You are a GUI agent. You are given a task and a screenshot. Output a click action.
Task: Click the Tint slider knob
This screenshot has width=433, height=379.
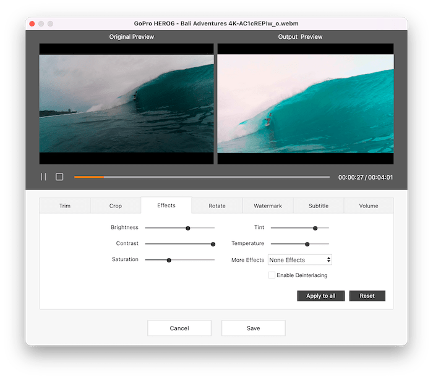[x=315, y=228]
